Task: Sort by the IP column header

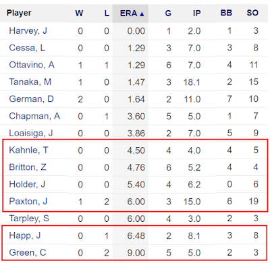Action: (x=196, y=13)
